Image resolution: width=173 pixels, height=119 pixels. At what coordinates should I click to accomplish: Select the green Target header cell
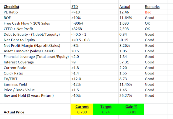tap(106, 107)
